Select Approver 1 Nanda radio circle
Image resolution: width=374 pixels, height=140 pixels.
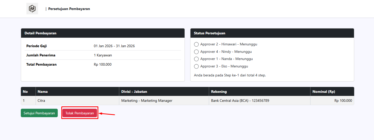[x=196, y=59]
